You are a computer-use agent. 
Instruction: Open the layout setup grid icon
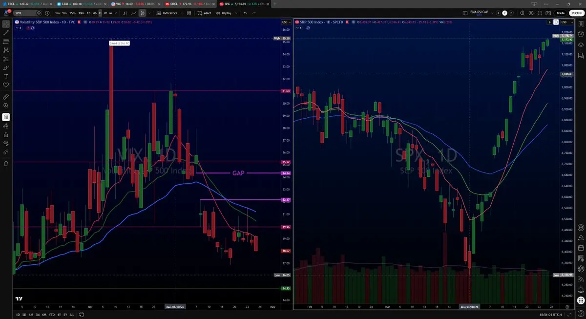pyautogui.click(x=465, y=13)
